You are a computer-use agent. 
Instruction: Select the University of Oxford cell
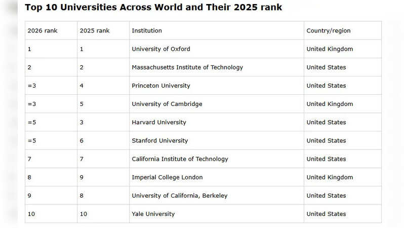(x=161, y=49)
